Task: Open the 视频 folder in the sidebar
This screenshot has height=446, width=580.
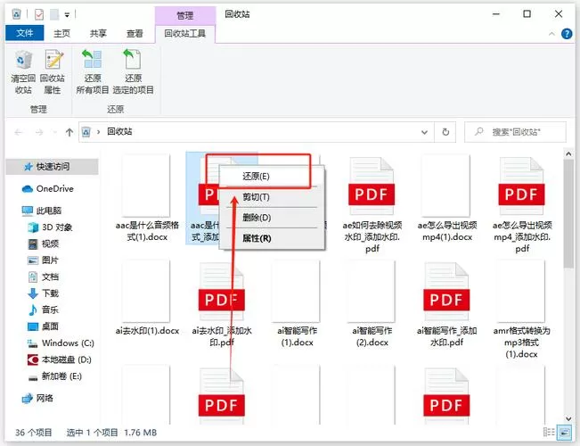Action: (44, 244)
